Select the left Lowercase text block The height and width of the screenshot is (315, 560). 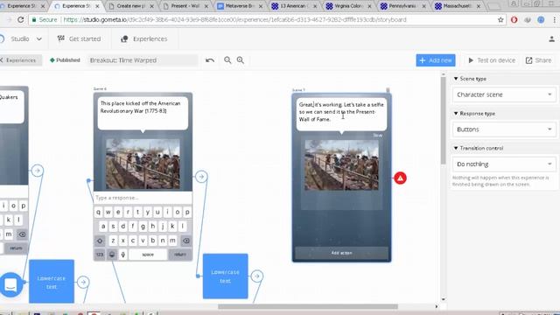click(x=52, y=282)
